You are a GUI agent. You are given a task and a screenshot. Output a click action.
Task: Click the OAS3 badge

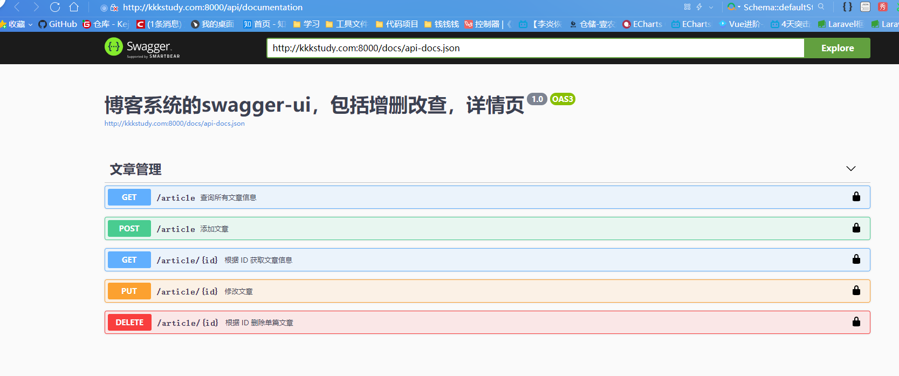click(562, 99)
